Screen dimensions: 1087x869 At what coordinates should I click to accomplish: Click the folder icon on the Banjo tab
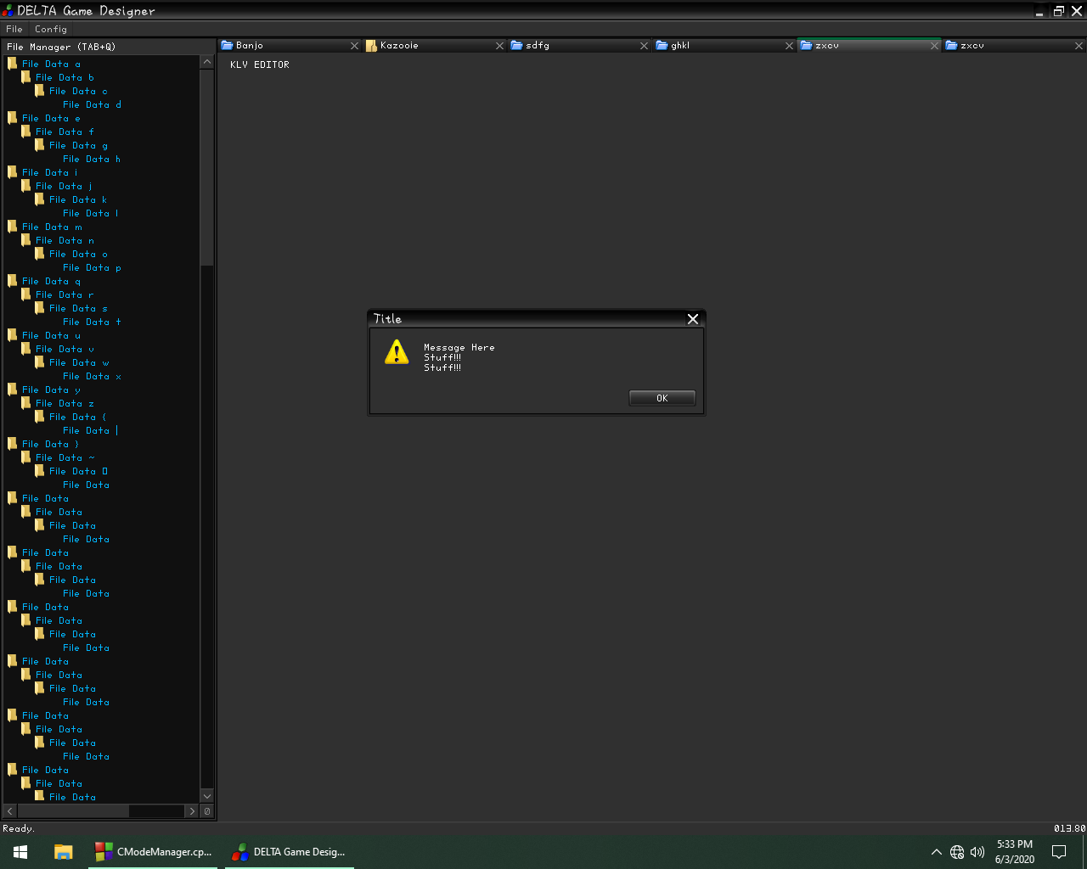click(227, 46)
